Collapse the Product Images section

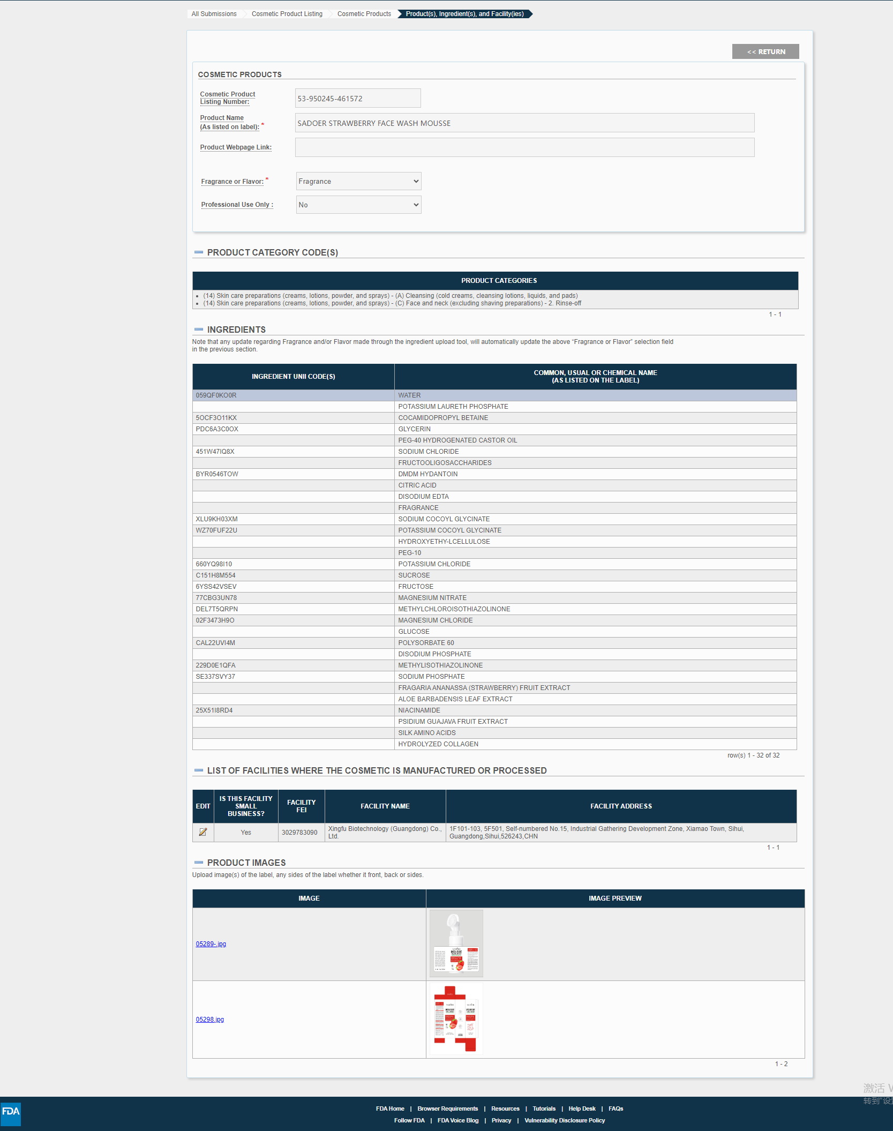point(199,863)
